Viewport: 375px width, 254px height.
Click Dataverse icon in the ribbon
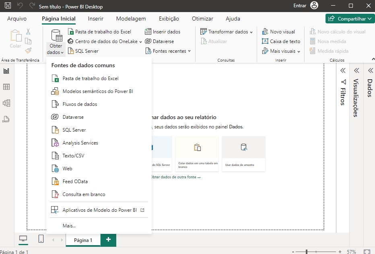(148, 41)
